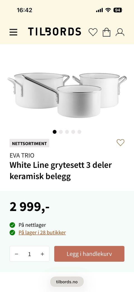
Task: Open the På lager i 28 butikker link
Action: (42, 233)
